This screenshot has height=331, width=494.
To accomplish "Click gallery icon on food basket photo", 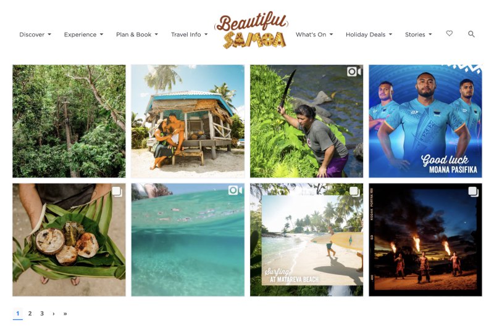I will 117,192.
